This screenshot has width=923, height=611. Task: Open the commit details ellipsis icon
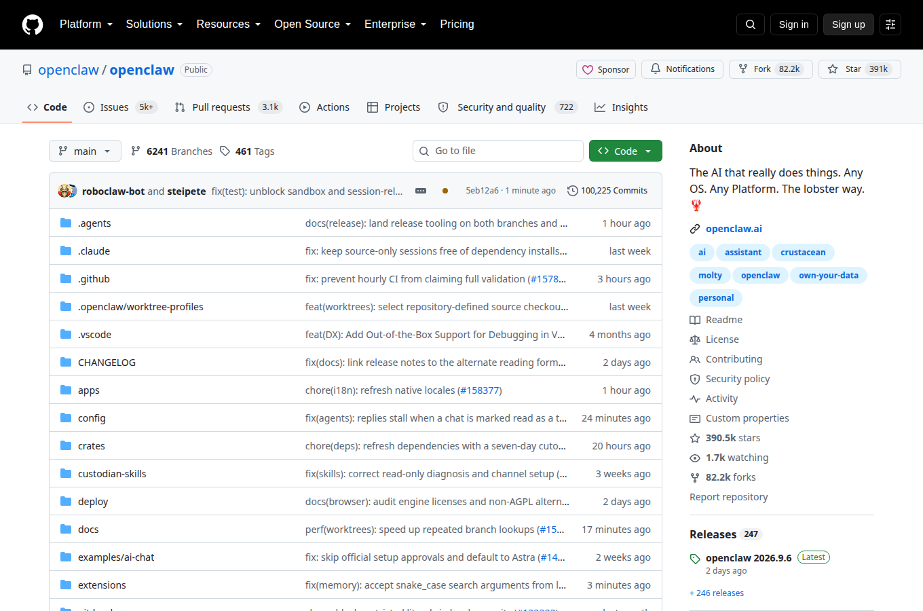421,191
